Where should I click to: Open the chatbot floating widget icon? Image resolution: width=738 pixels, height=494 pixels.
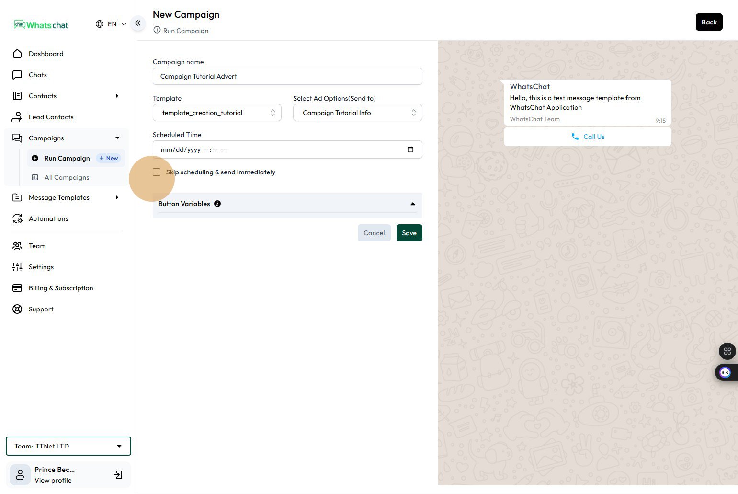coord(725,372)
